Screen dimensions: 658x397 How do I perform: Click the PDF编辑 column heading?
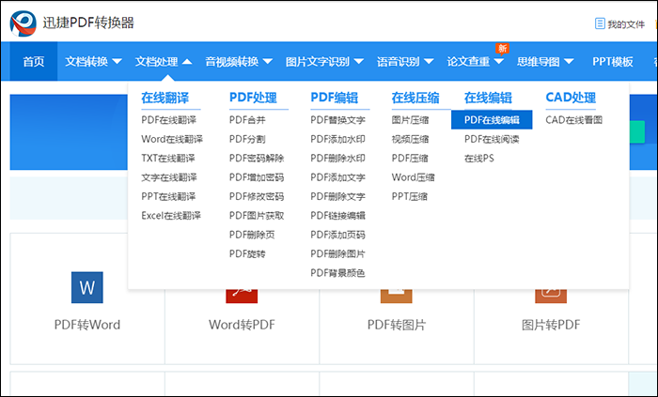(334, 98)
